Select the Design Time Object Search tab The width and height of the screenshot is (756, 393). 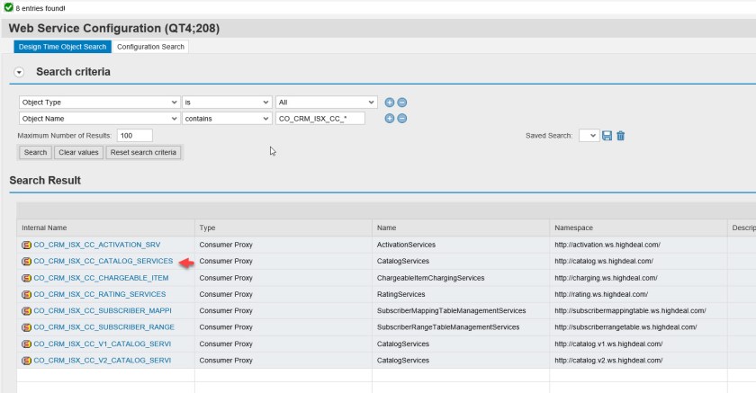63,47
